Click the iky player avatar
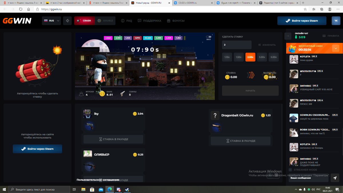 coord(87,114)
